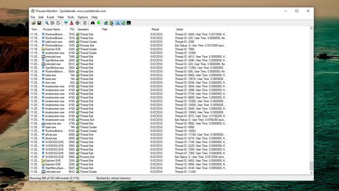The width and height of the screenshot is (339, 191).
Task: Open the Tools menu
Action: pos(70,17)
